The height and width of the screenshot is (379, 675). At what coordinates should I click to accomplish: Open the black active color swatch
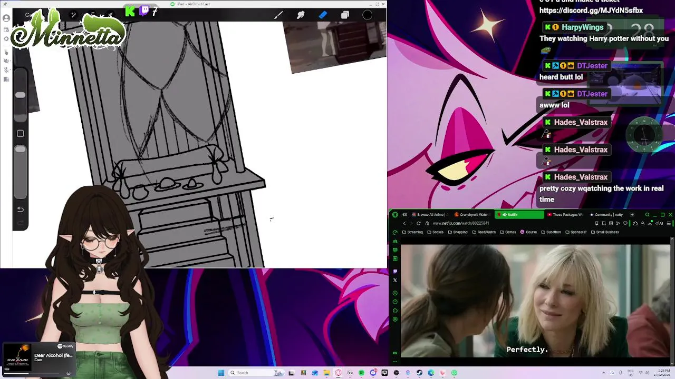click(368, 15)
